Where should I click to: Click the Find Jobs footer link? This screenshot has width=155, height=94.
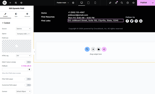46,21
